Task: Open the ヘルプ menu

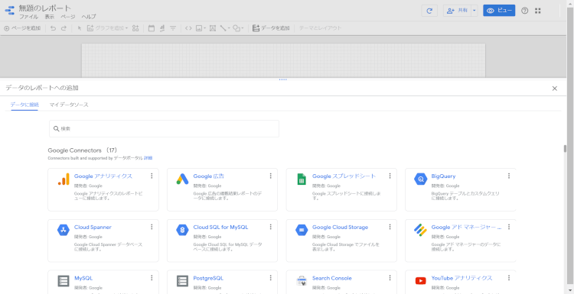Action: click(x=89, y=17)
